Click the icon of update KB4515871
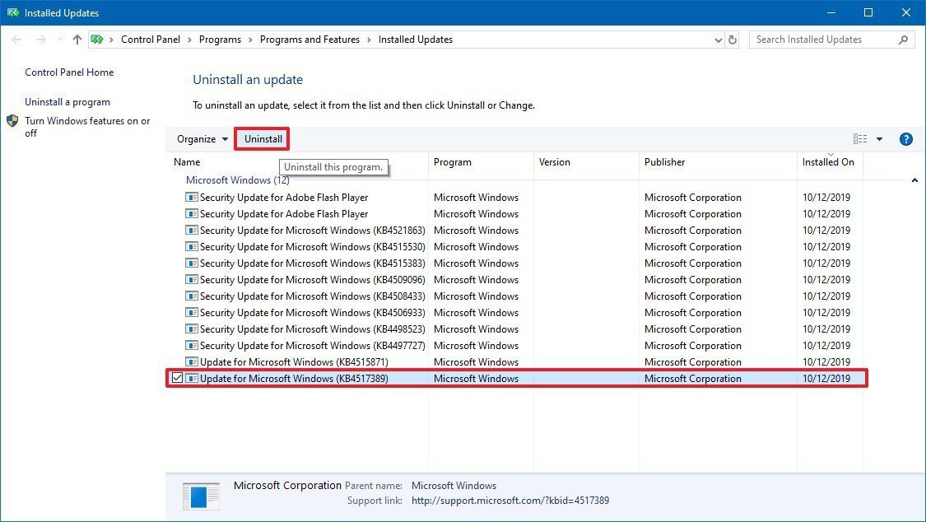Image resolution: width=926 pixels, height=522 pixels. (x=191, y=362)
